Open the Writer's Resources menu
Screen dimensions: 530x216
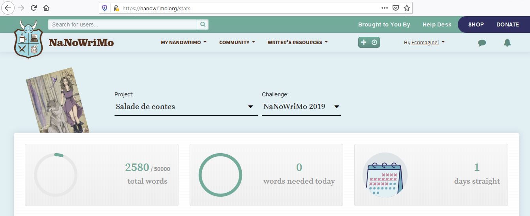click(x=297, y=43)
